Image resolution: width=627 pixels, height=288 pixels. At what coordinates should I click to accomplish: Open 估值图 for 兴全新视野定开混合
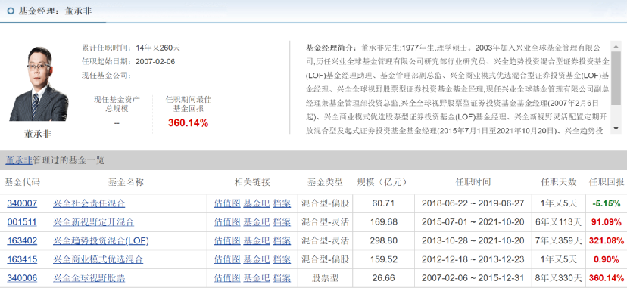[226, 222]
